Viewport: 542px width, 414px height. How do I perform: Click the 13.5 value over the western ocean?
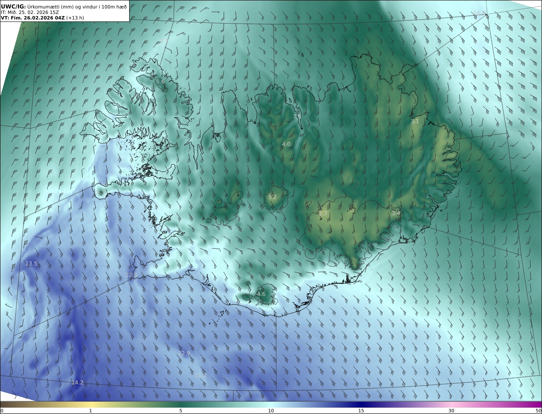(31, 263)
